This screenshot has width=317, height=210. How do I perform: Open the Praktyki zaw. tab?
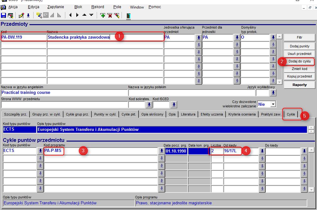pos(271,114)
